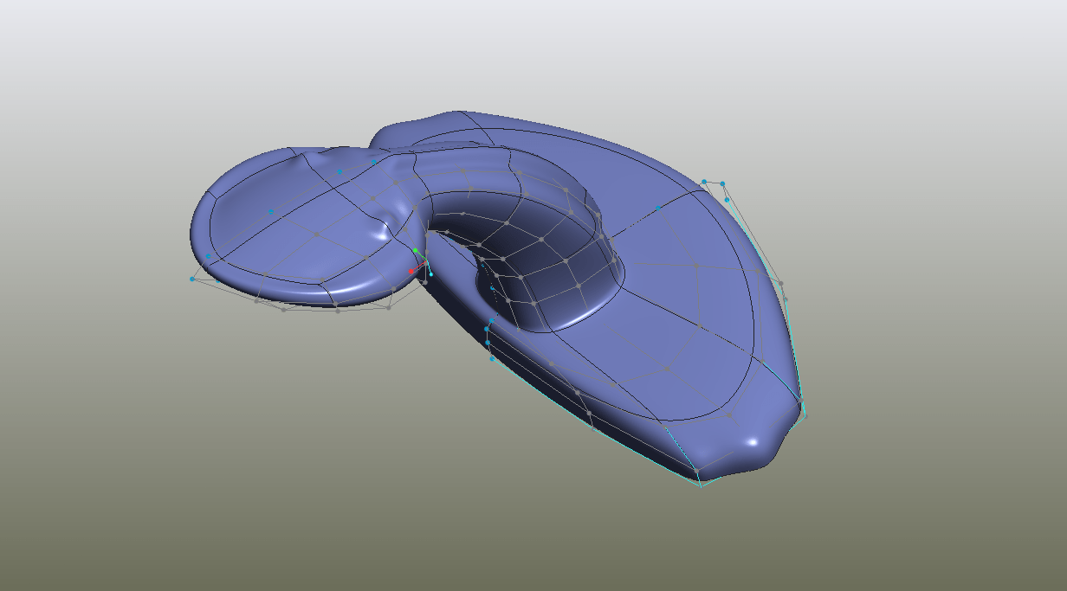The image size is (1067, 591).
Task: Click the bright highlight on the nose tip
Action: 753,442
